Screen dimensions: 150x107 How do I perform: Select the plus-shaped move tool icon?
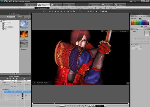click(x=55, y=12)
